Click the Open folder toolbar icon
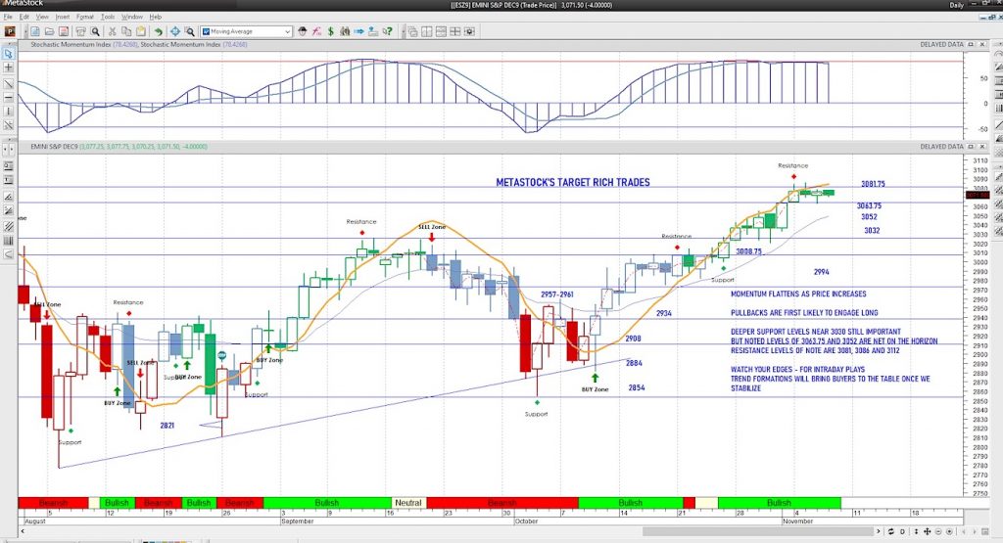The height and width of the screenshot is (543, 1003). (49, 31)
